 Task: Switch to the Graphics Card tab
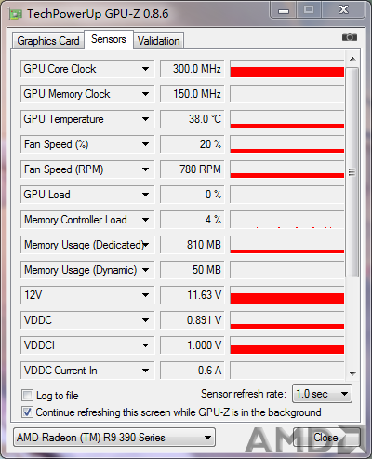click(48, 41)
